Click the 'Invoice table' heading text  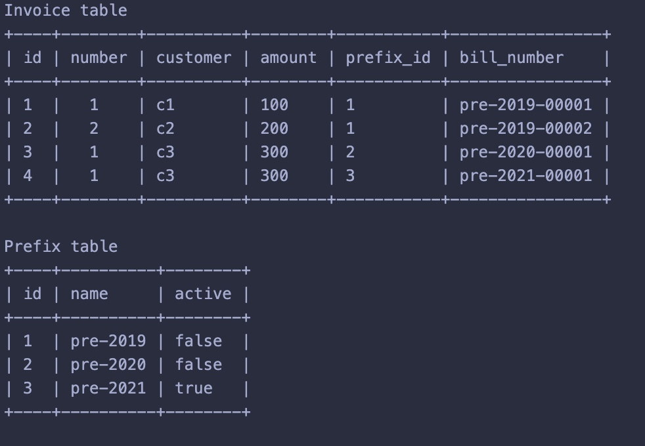click(x=66, y=10)
